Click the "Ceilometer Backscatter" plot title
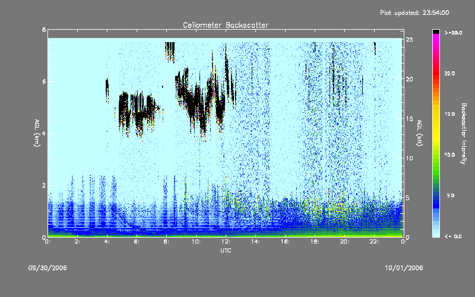Viewport: 475px width, 297px height. 226,25
